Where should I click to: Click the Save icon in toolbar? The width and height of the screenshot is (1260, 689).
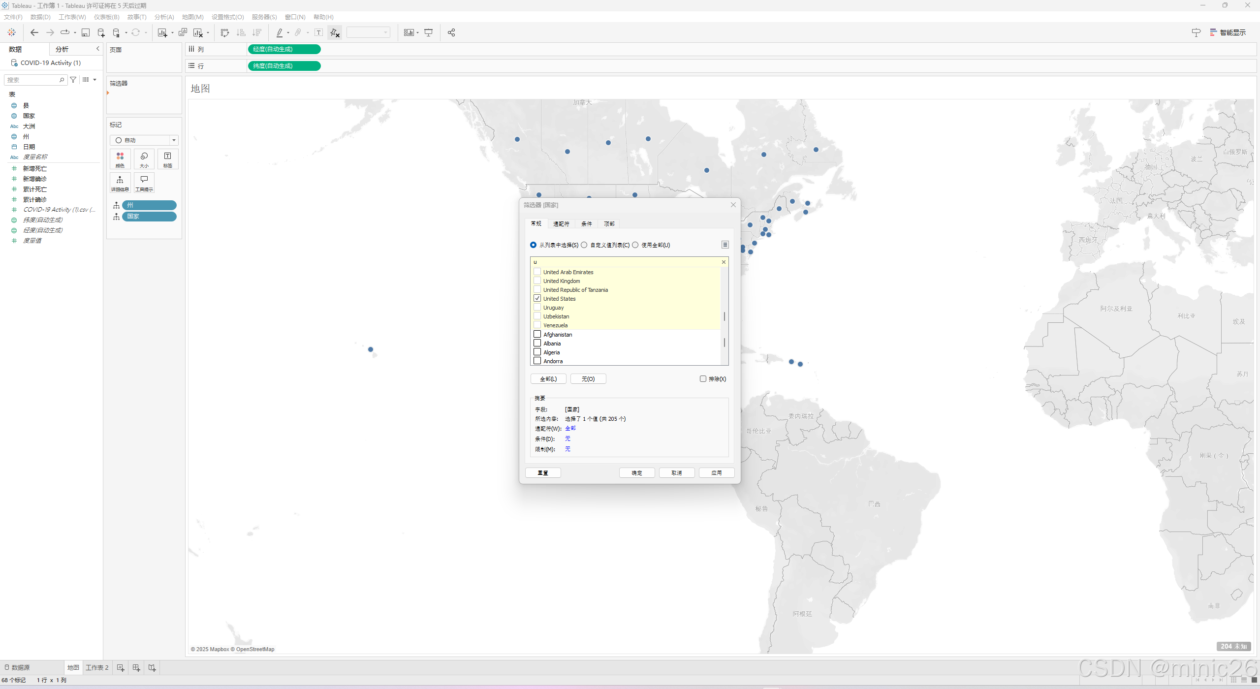(86, 32)
